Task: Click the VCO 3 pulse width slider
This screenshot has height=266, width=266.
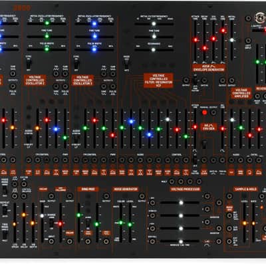Action: point(94,49)
